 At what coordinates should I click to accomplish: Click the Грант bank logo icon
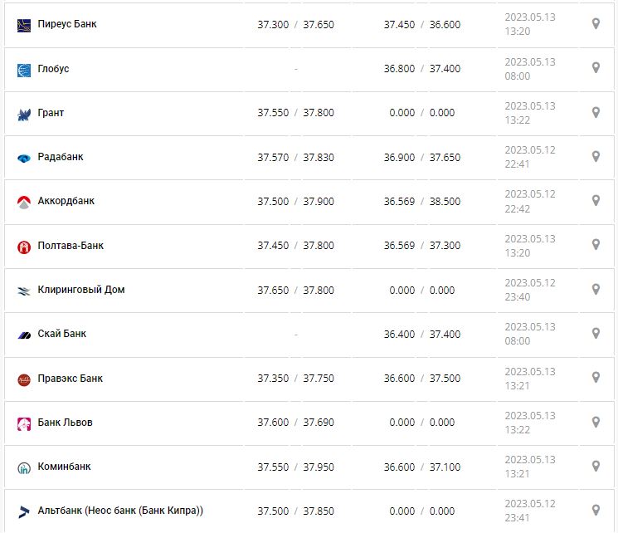pyautogui.click(x=24, y=114)
